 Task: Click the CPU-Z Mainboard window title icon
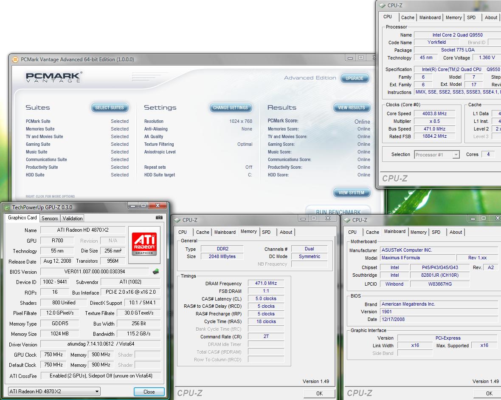point(347,220)
